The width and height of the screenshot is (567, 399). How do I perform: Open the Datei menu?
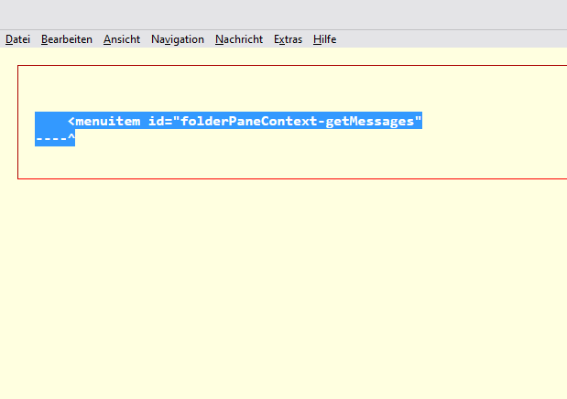pyautogui.click(x=17, y=39)
